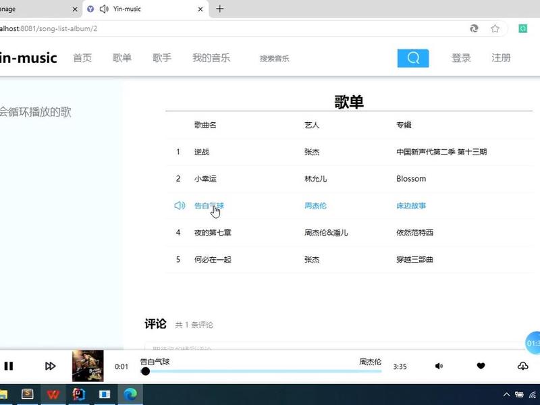Click the 评论 section heading

coord(155,324)
